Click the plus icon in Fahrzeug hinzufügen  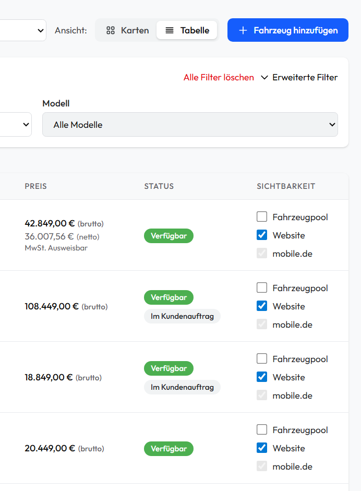click(x=243, y=30)
